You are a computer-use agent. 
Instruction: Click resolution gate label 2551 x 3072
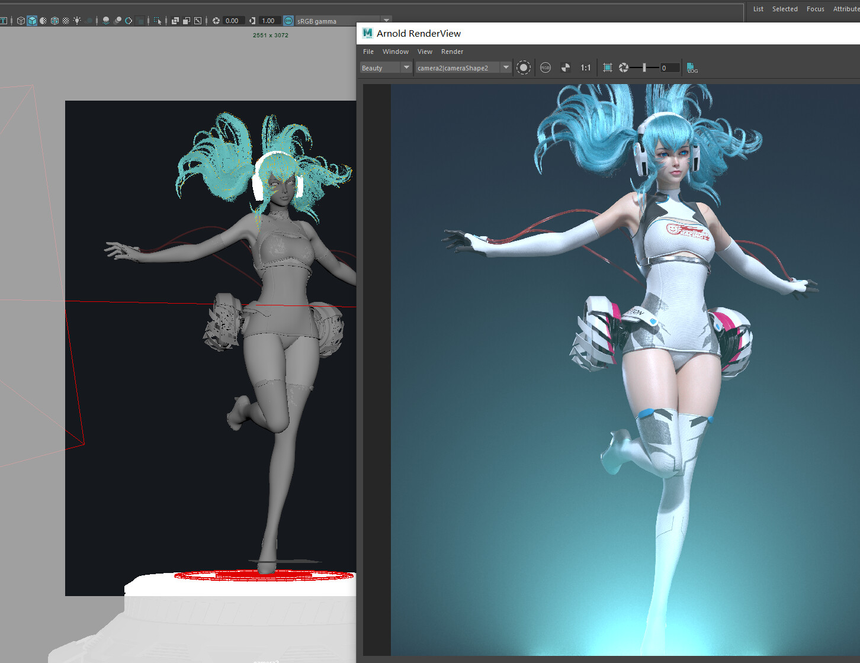tap(271, 35)
